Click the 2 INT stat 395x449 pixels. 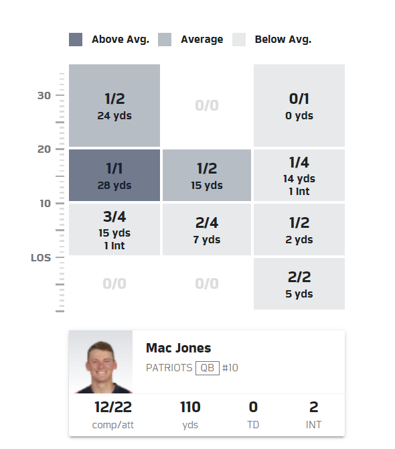314,415
